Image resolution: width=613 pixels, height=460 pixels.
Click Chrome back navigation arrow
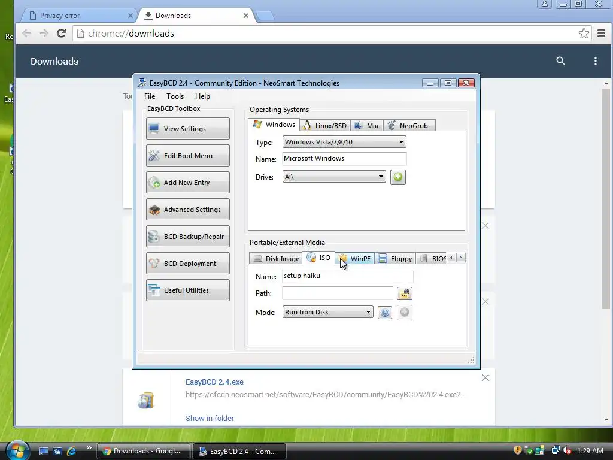pyautogui.click(x=26, y=34)
